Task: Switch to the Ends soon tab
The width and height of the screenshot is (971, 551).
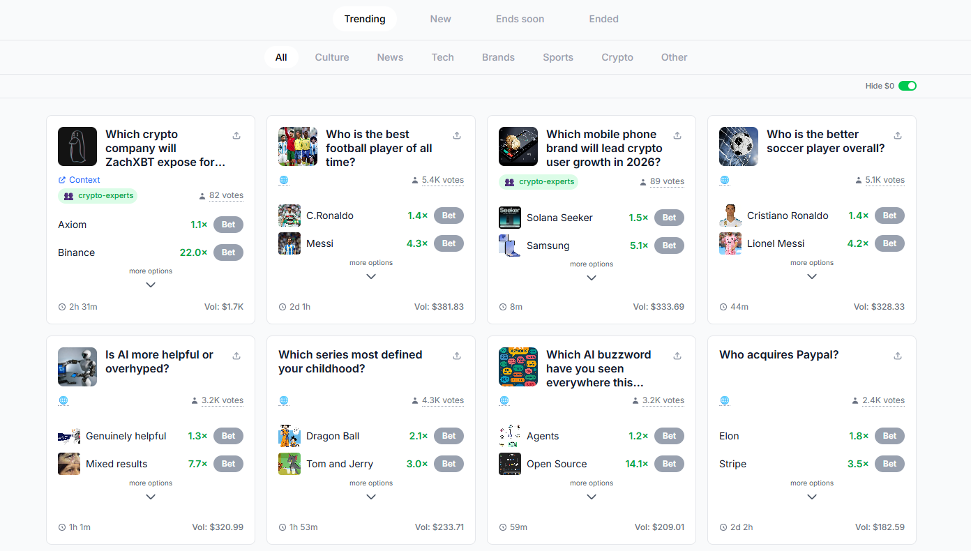Action: click(x=520, y=19)
